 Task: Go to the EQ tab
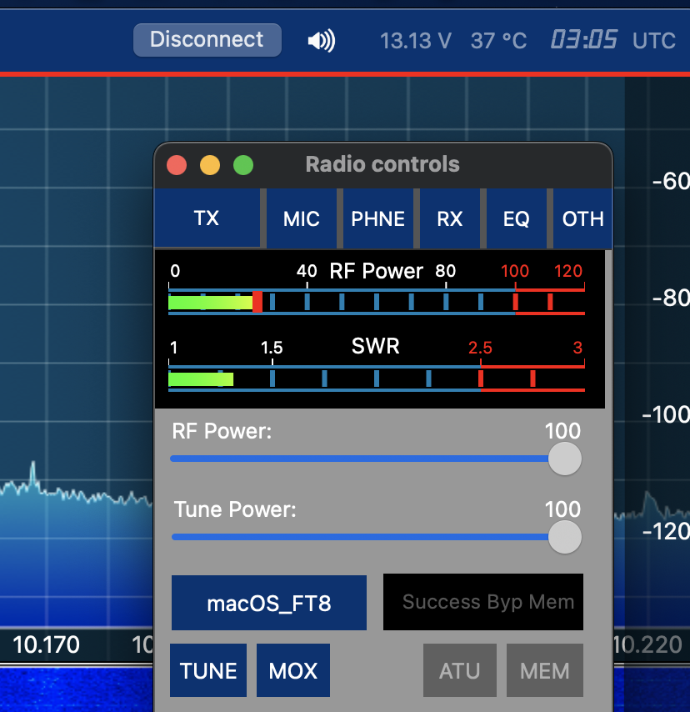516,219
